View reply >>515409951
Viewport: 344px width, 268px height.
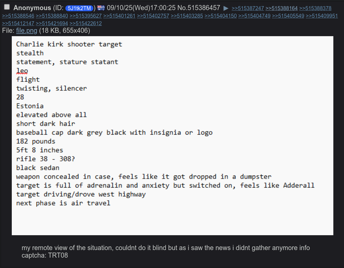(322, 16)
